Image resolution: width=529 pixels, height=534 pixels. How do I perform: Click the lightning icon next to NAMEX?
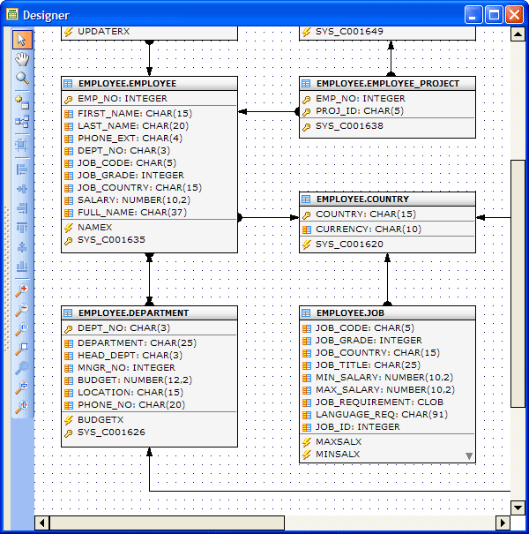pyautogui.click(x=69, y=228)
